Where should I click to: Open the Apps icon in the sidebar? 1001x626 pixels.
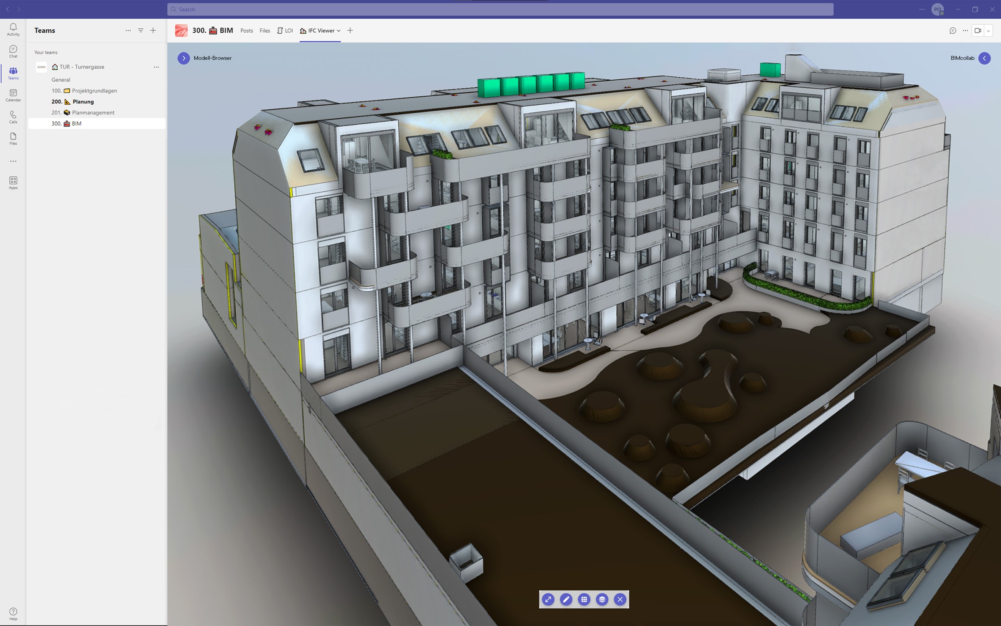click(13, 183)
